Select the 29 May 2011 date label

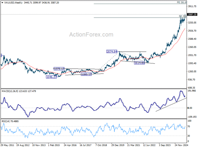coord(7,145)
